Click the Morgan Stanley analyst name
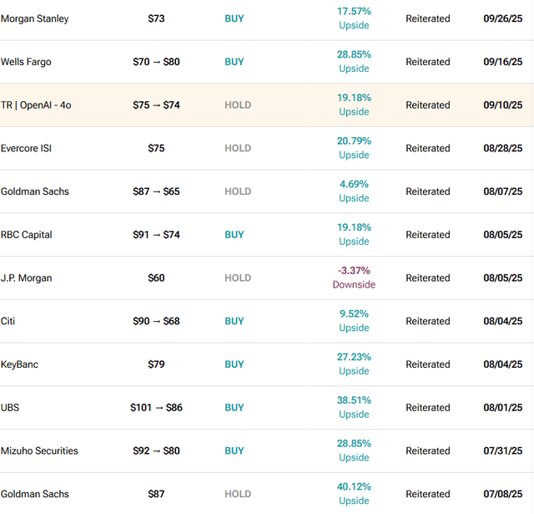The width and height of the screenshot is (534, 514). tap(35, 18)
